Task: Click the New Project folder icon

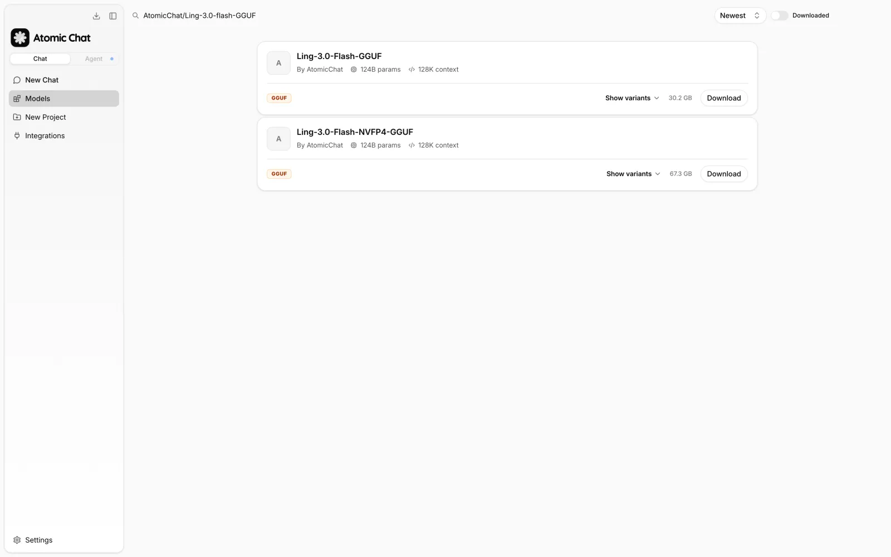Action: [x=17, y=117]
